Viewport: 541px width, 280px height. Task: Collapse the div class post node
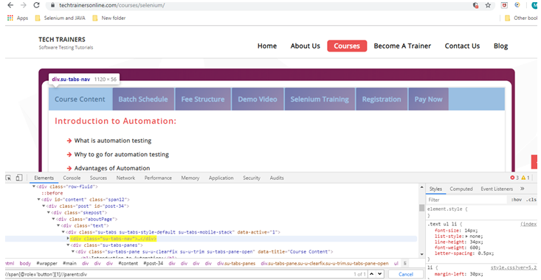click(44, 206)
